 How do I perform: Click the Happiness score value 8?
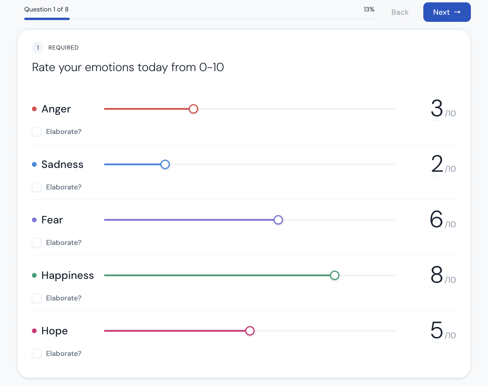(x=437, y=275)
